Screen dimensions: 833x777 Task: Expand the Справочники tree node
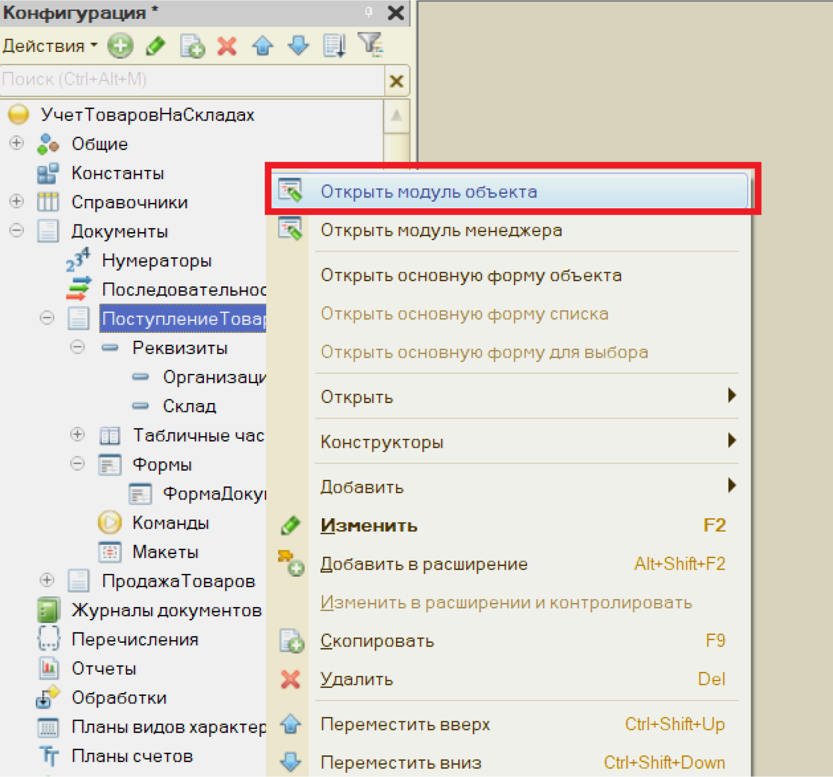[x=17, y=202]
